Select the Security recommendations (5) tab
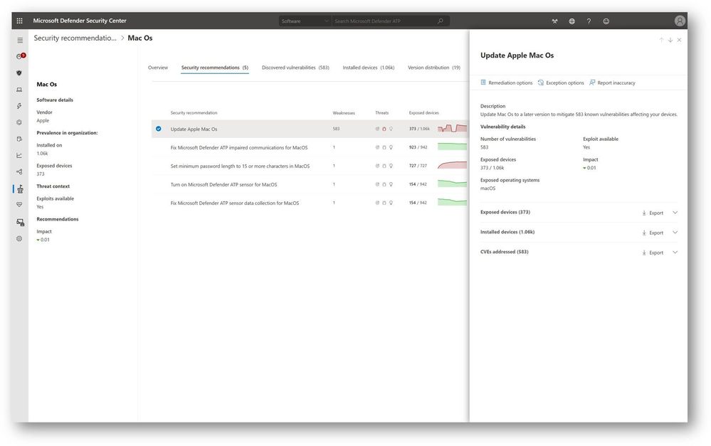Image resolution: width=711 pixels, height=446 pixels. (x=214, y=68)
